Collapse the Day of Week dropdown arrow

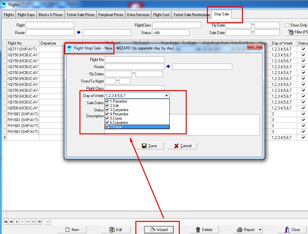point(167,96)
